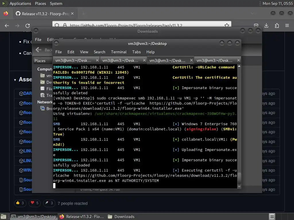Close the second terminal tab
Screen dimensions: 294x220
pos(144,60)
